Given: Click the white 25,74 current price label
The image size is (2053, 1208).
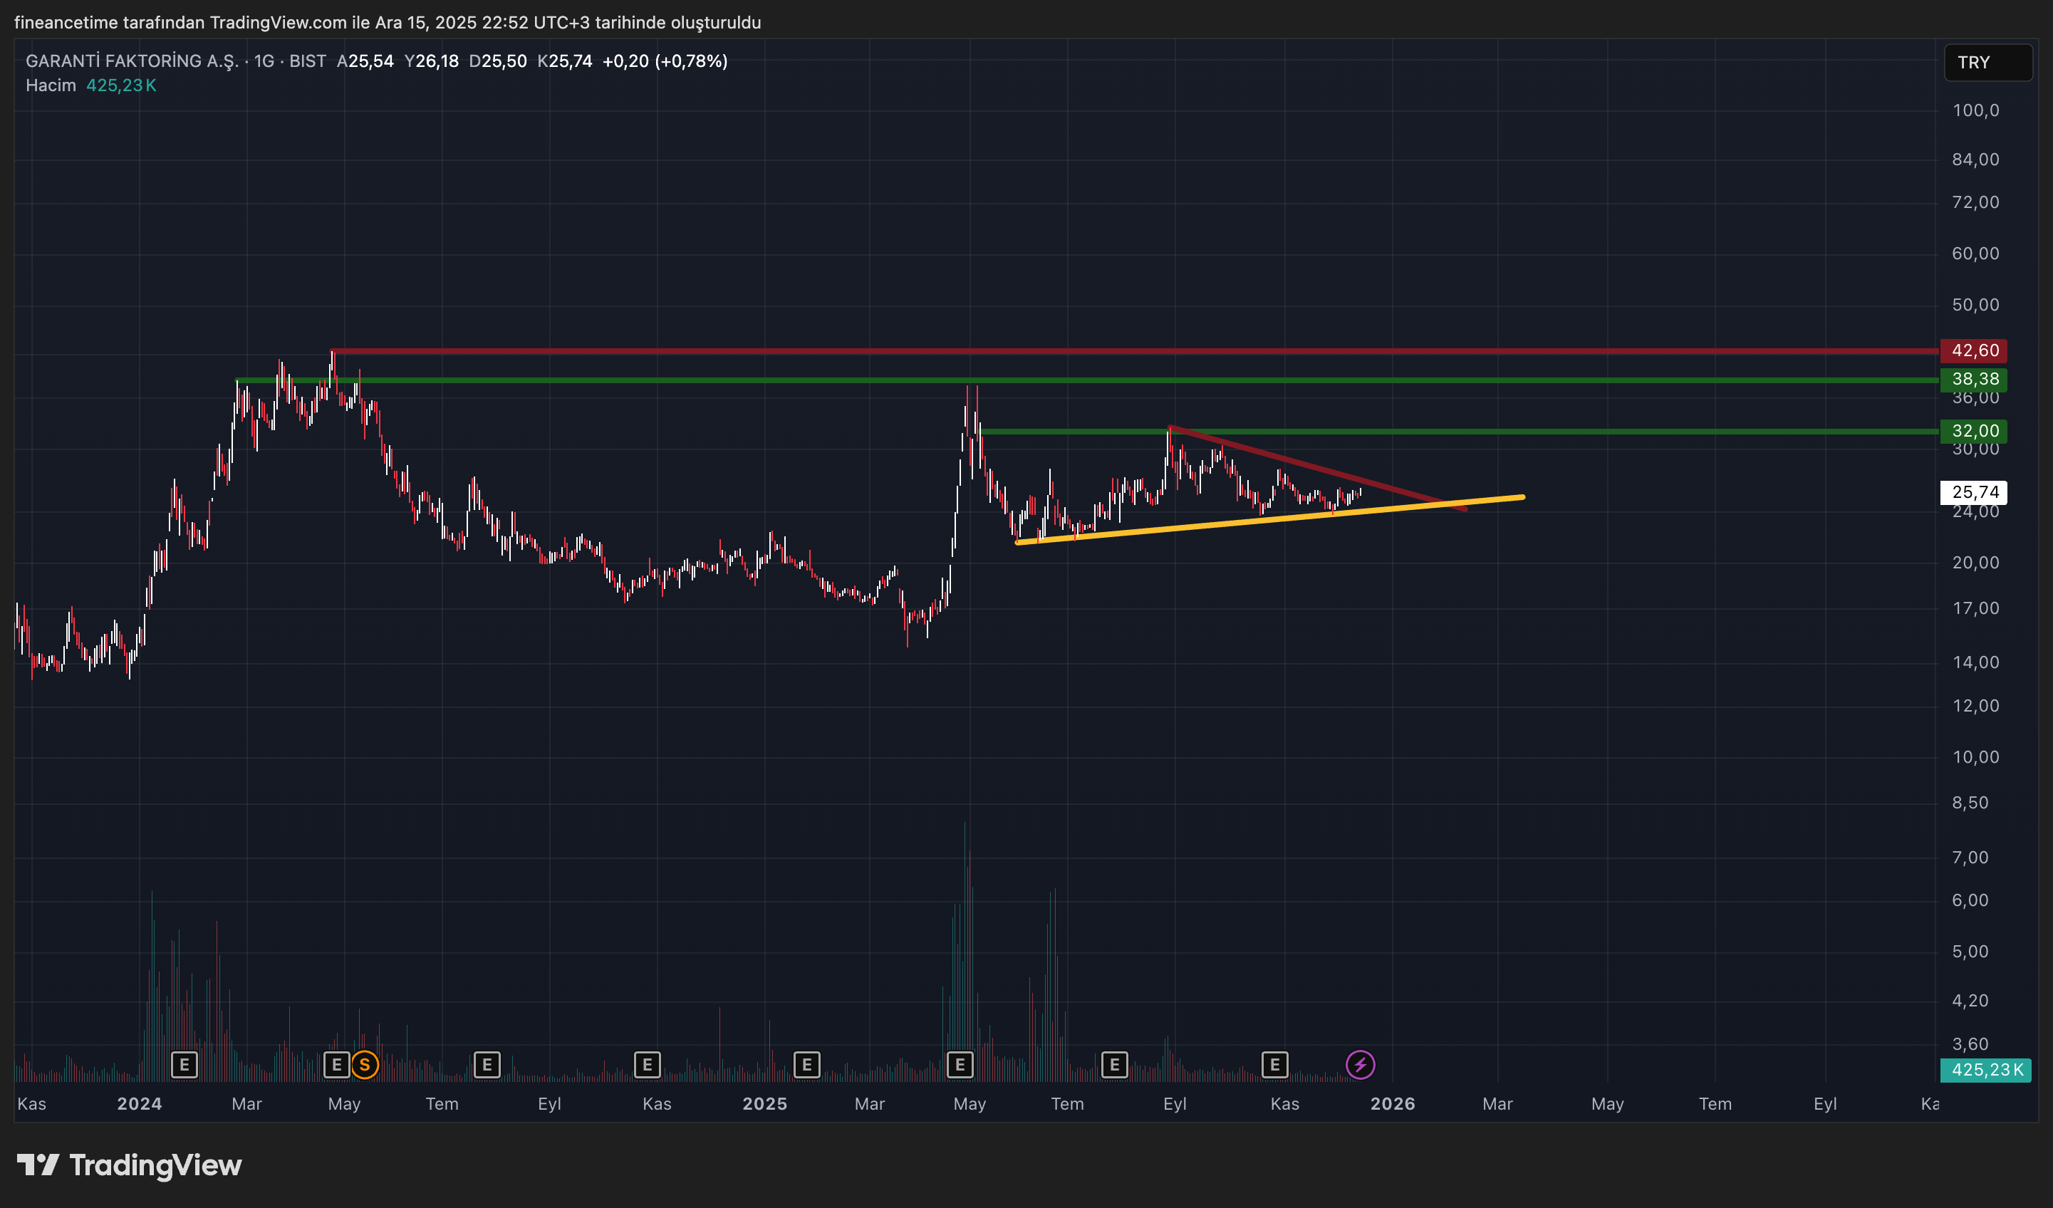Looking at the screenshot, I should coord(1973,492).
